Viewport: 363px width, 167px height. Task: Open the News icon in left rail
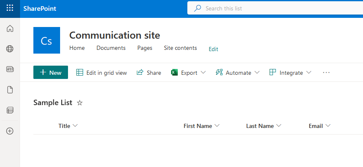[x=10, y=69]
